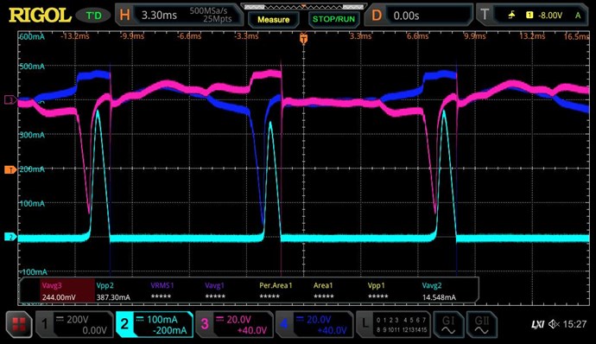Open the LXI network status icon

tap(538, 324)
